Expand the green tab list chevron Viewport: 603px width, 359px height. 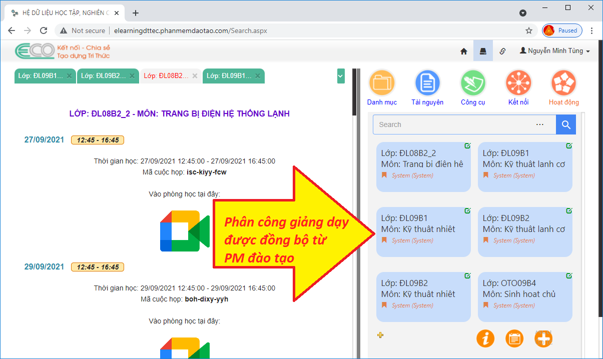[x=341, y=76]
